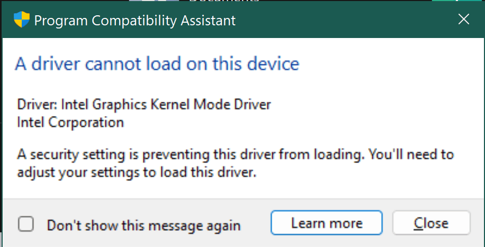Viewport: 485px width, 247px height.
Task: Click the Program Compatibility Assistant title text
Action: 135,21
